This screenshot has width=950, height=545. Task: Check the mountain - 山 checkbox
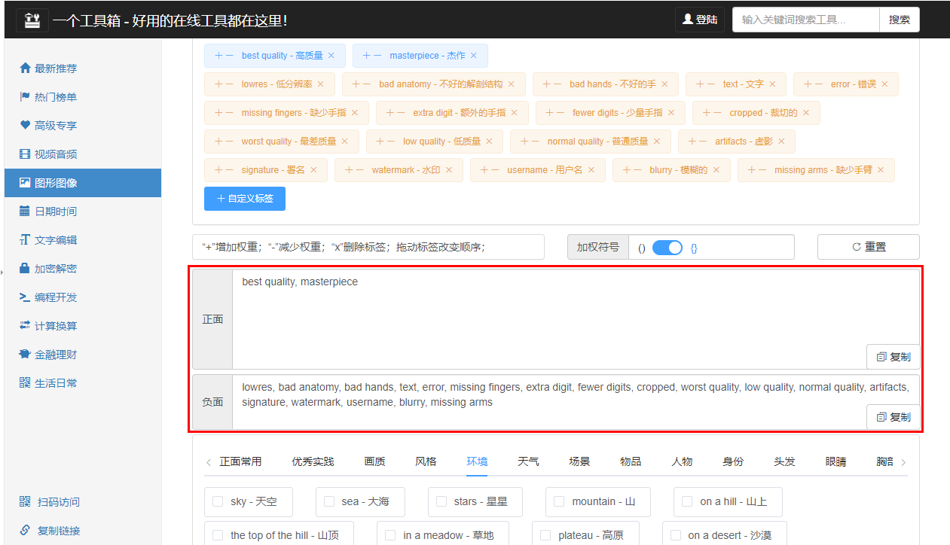pyautogui.click(x=560, y=501)
